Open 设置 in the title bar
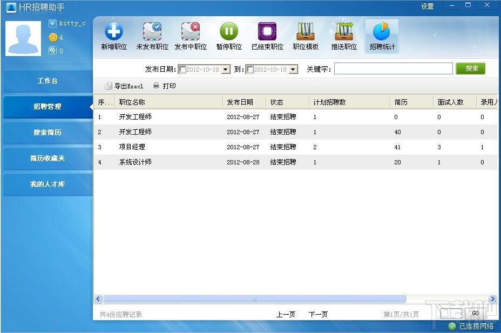The height and width of the screenshot is (333, 501). 427,6
